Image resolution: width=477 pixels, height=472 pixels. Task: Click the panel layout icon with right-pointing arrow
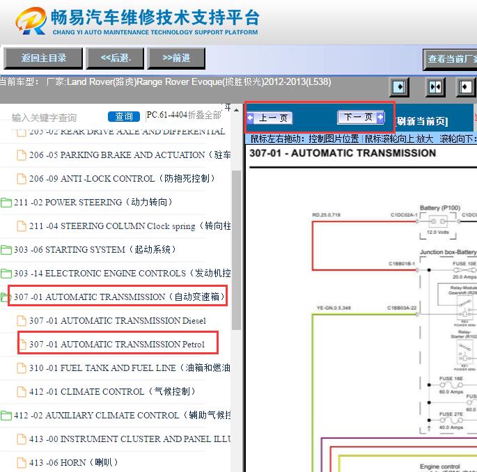point(399,87)
